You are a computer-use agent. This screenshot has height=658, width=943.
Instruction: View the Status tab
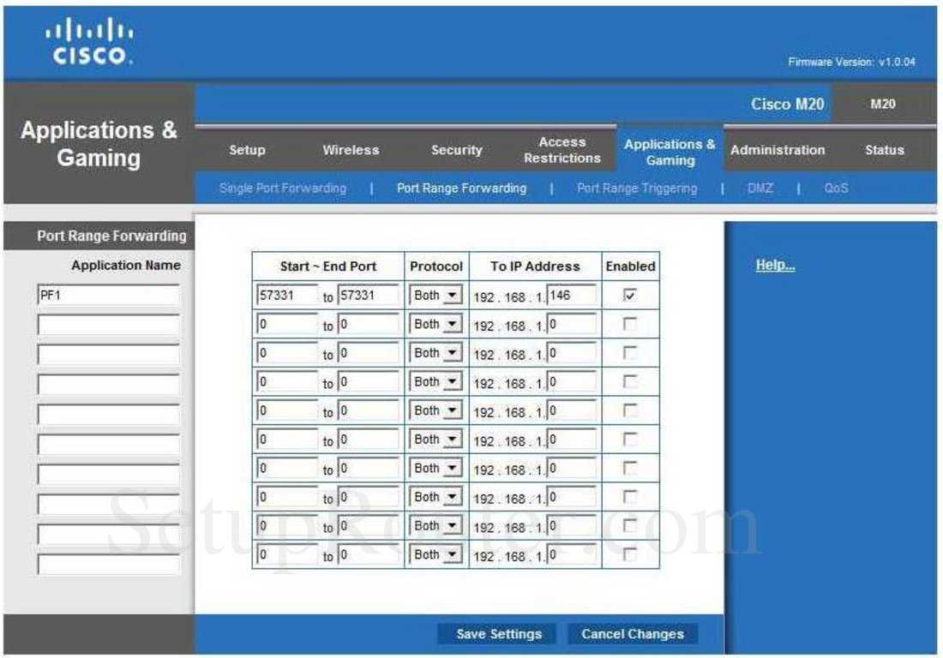pyautogui.click(x=885, y=150)
